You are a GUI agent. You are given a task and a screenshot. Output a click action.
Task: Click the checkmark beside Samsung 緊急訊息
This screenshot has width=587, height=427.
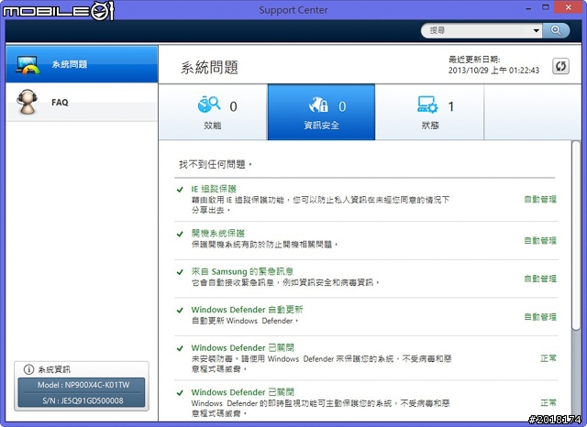pyautogui.click(x=180, y=272)
